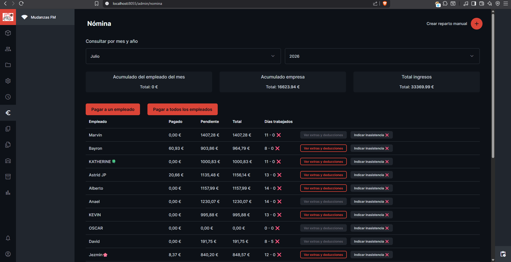Indicate inasistencia for Marvin
Screen dimensions: 511x262
(371, 135)
